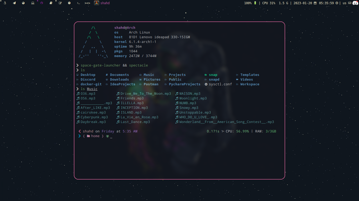Click the Alacritty window icon in top bar
The height and width of the screenshot is (201, 359).
click(x=97, y=3)
